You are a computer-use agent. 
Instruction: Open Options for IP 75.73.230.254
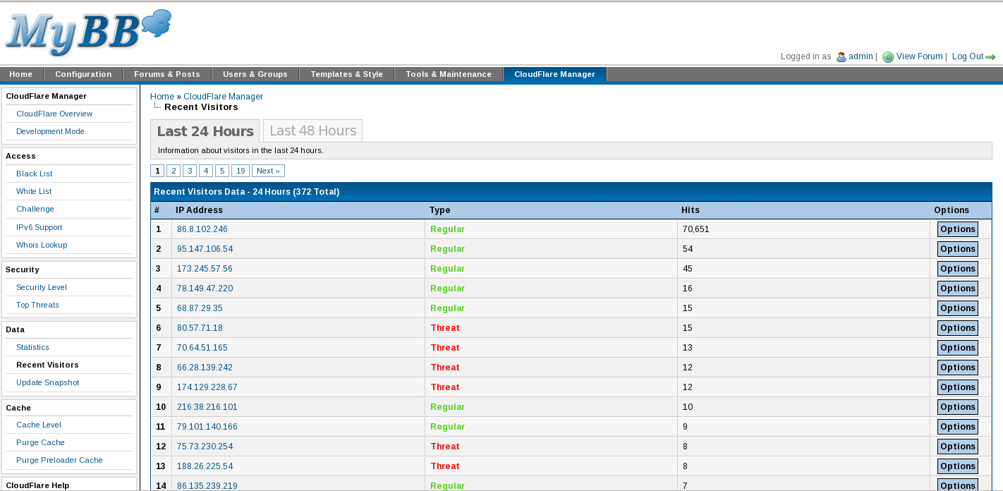(x=957, y=447)
